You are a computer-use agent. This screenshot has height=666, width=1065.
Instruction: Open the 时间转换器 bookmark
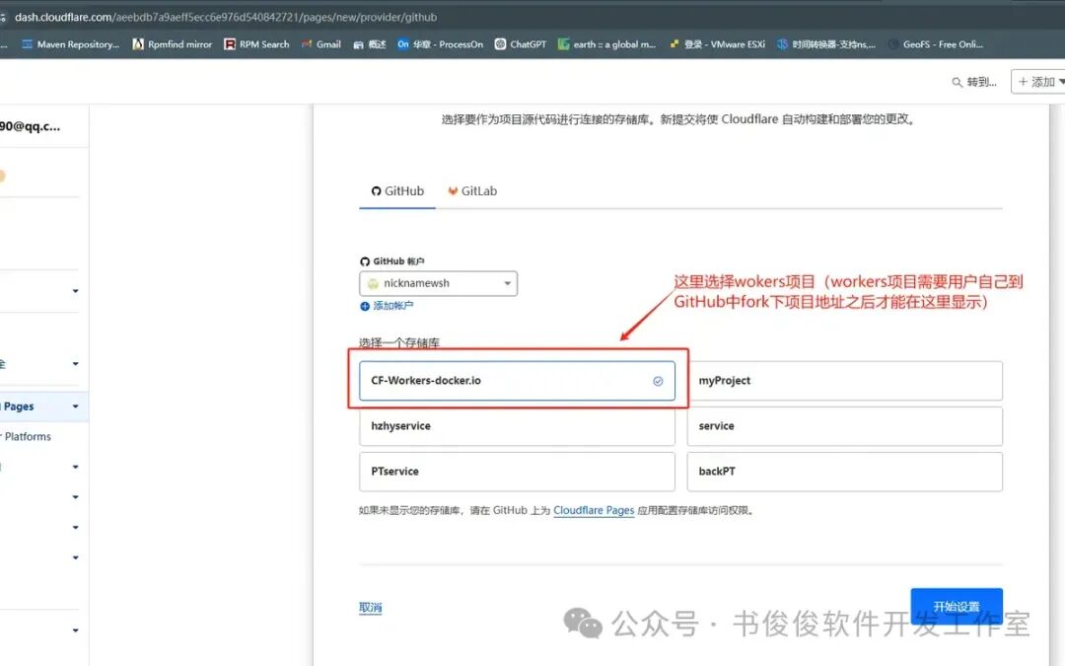tap(826, 44)
